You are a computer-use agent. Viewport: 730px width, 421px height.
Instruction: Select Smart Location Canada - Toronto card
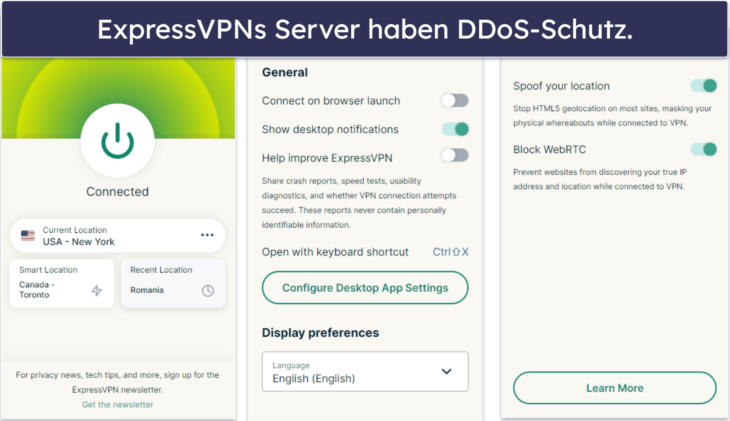(62, 283)
